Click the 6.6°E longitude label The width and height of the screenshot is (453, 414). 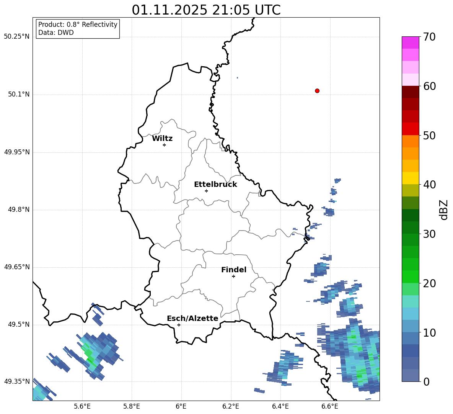pyautogui.click(x=330, y=407)
